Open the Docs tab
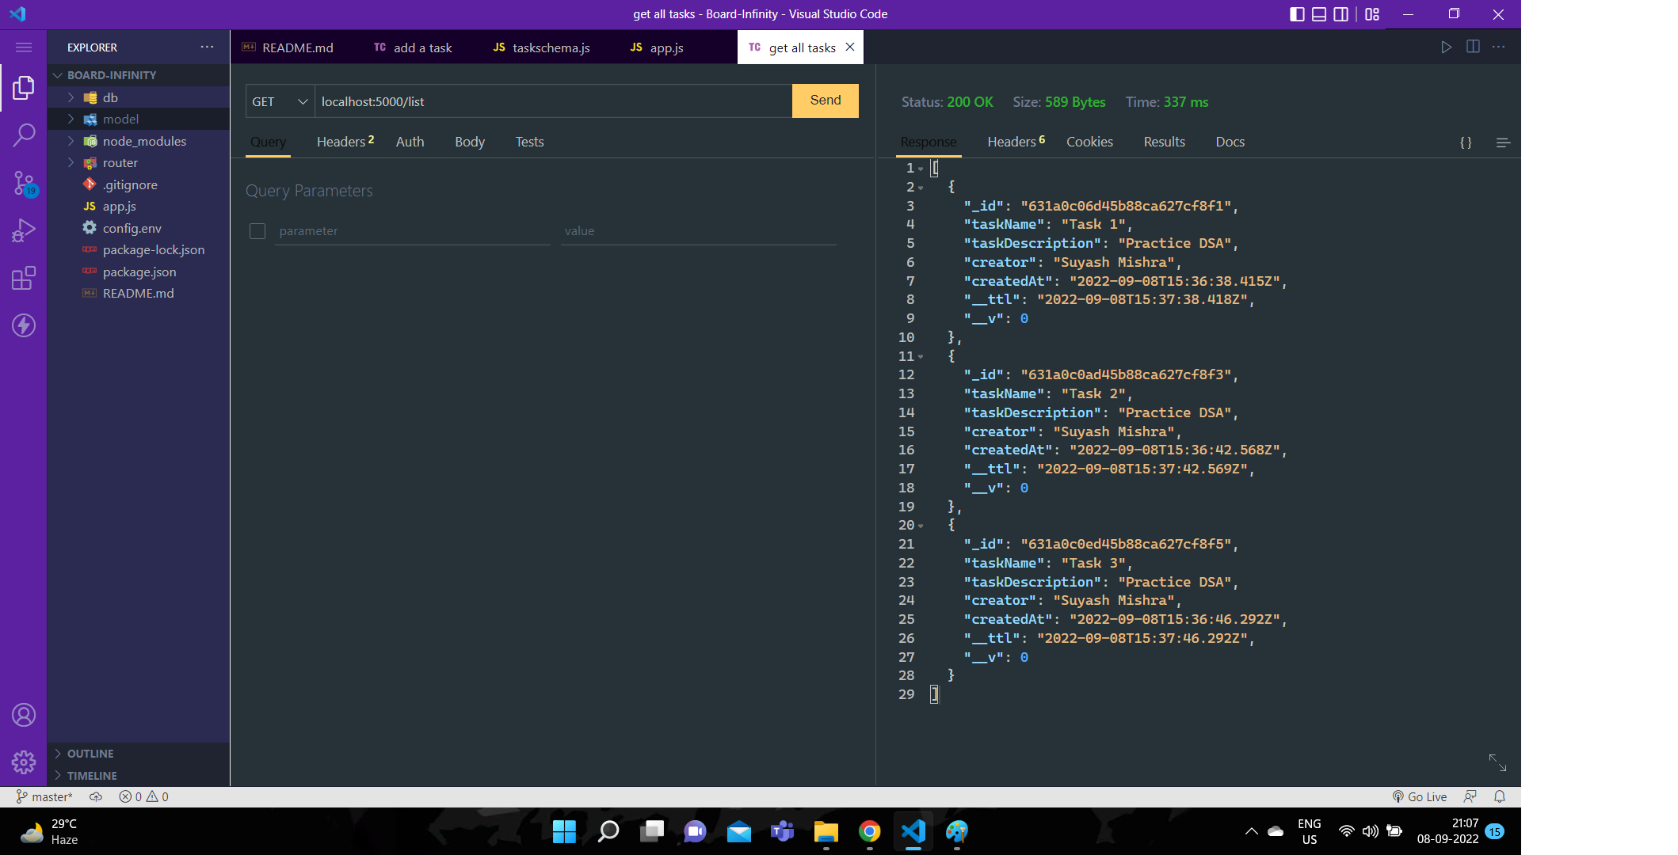This screenshot has height=855, width=1678. pos(1230,142)
